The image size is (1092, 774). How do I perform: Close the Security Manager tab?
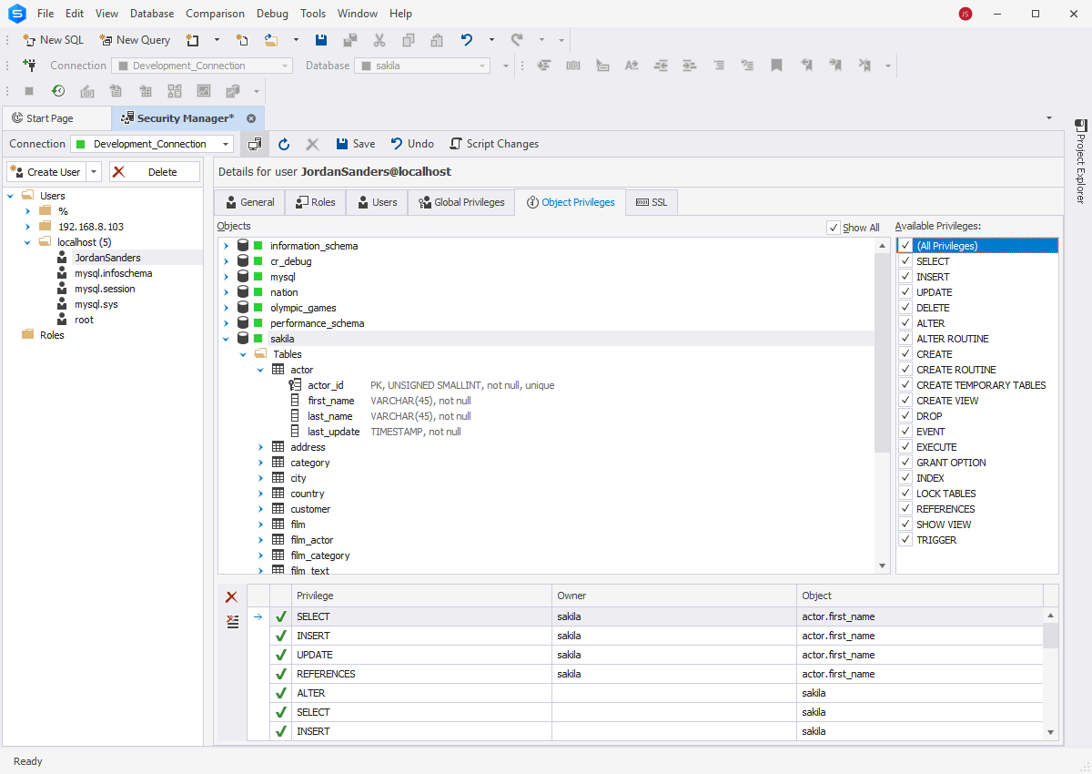[x=251, y=118]
